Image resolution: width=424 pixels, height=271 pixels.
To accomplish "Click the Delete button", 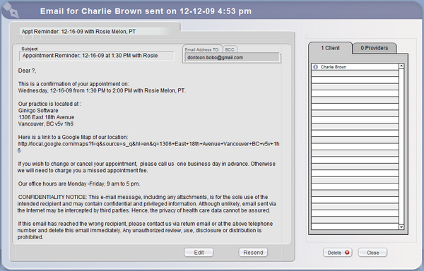I will click(338, 253).
